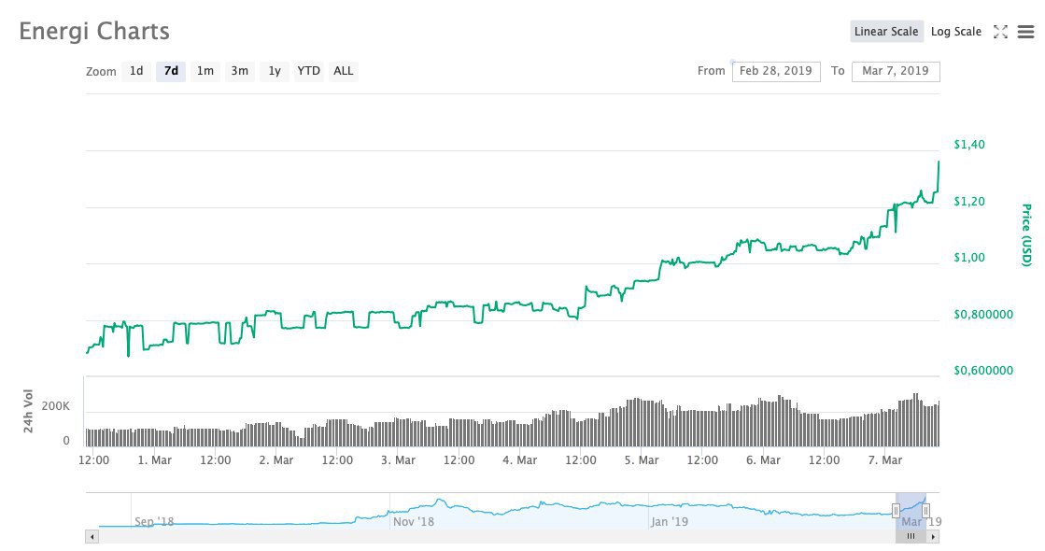Click the 1. Mar date label
This screenshot has width=1045, height=551.
point(155,459)
